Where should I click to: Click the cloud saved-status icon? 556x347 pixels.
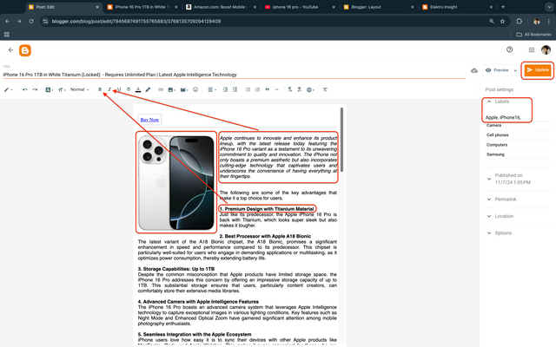click(474, 70)
